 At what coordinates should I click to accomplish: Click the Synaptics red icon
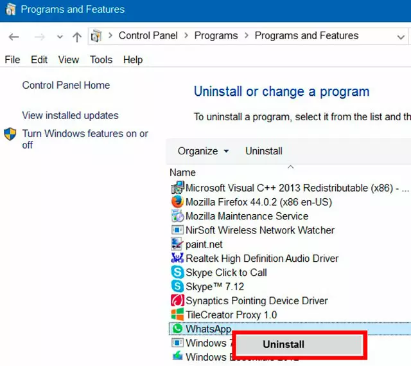pos(177,300)
